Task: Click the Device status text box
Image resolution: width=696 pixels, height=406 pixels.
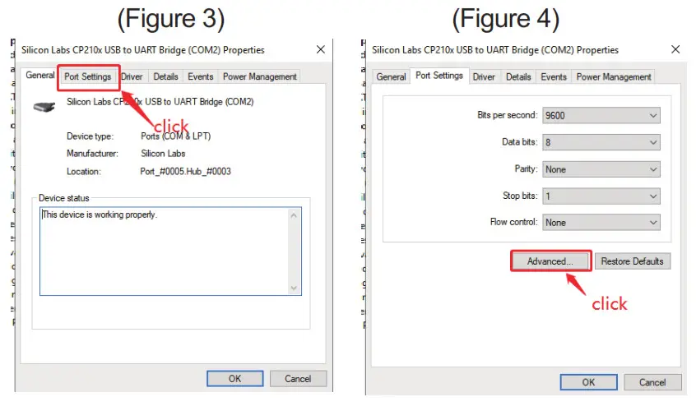Action: click(170, 251)
